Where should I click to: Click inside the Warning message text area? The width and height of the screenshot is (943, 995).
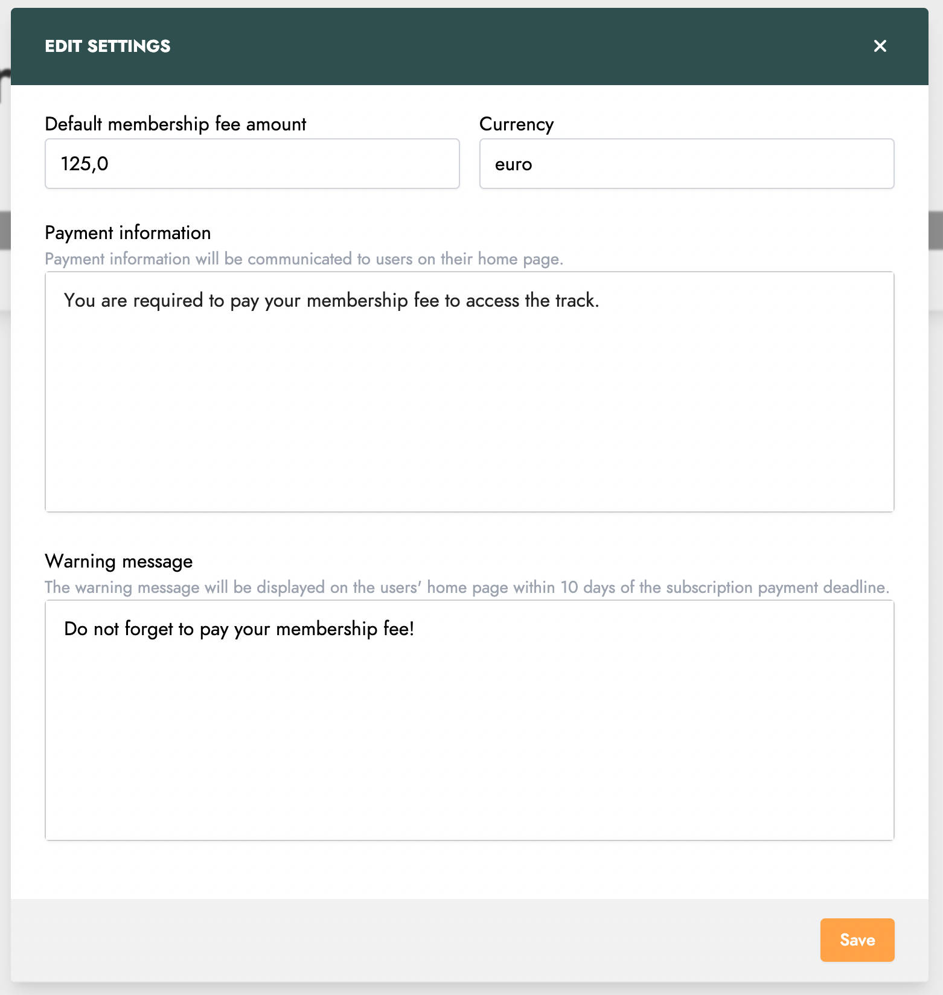(470, 720)
